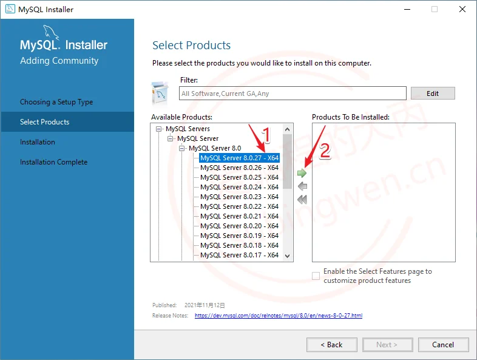Collapse the MySQL Server 8.0 node
The width and height of the screenshot is (477, 360).
tap(181, 149)
